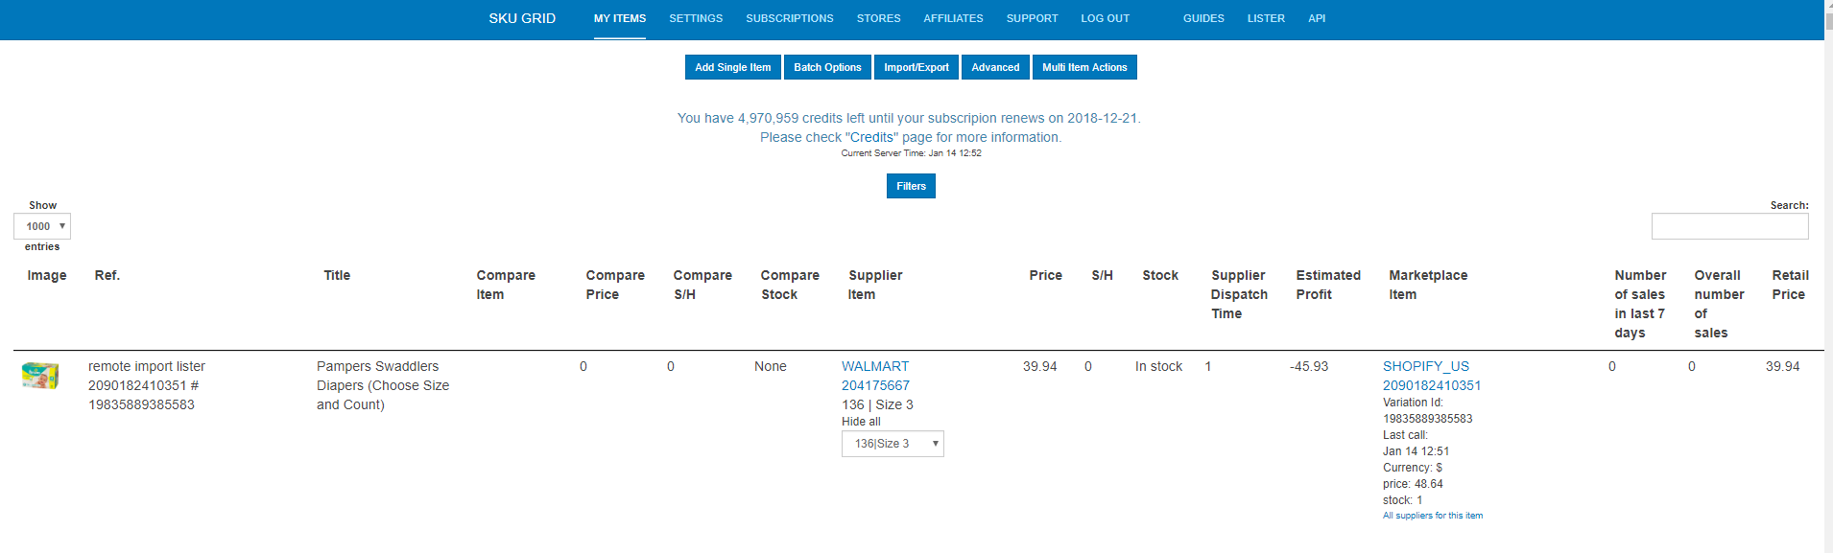Sort by Retail Price column header
This screenshot has height=553, width=1833.
1790,285
